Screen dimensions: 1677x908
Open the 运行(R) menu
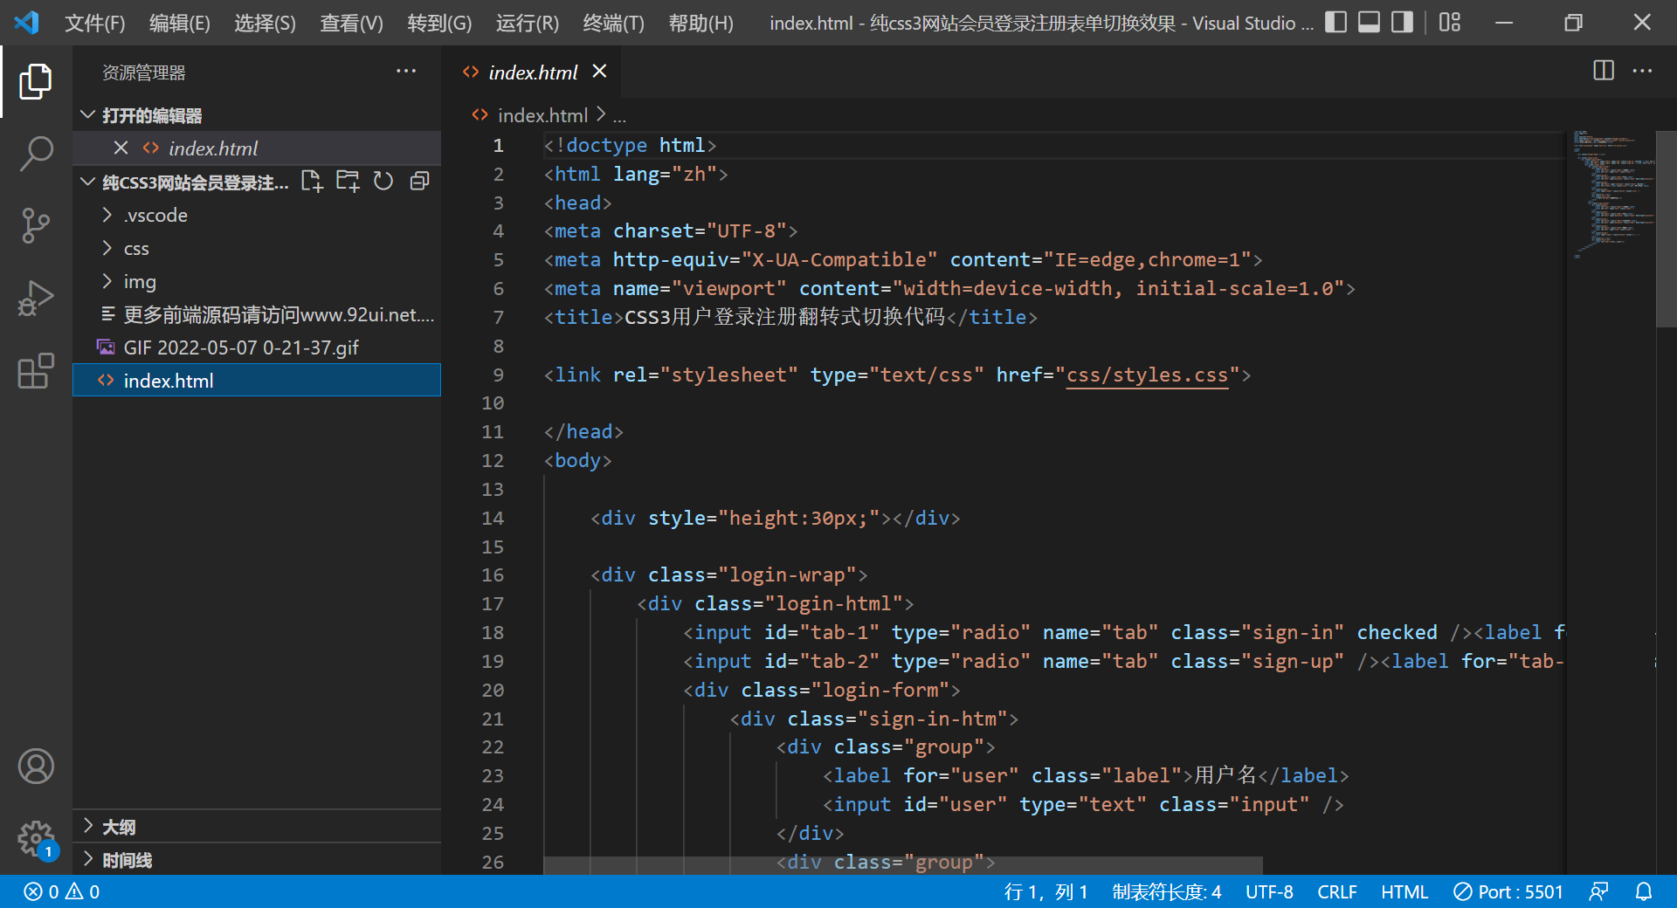pyautogui.click(x=527, y=23)
